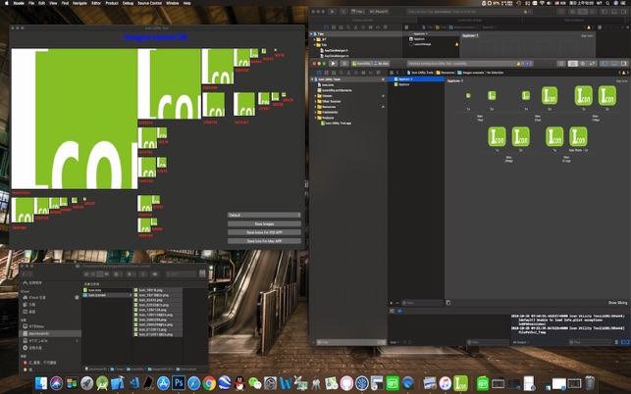The height and width of the screenshot is (394, 631).
Task: Select Icon.iconset folder in Finder
Action: point(107,295)
